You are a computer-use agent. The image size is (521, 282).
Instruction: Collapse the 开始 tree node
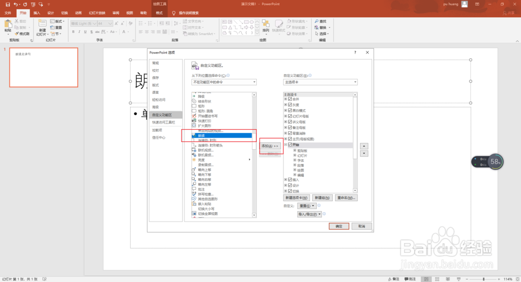[286, 145]
